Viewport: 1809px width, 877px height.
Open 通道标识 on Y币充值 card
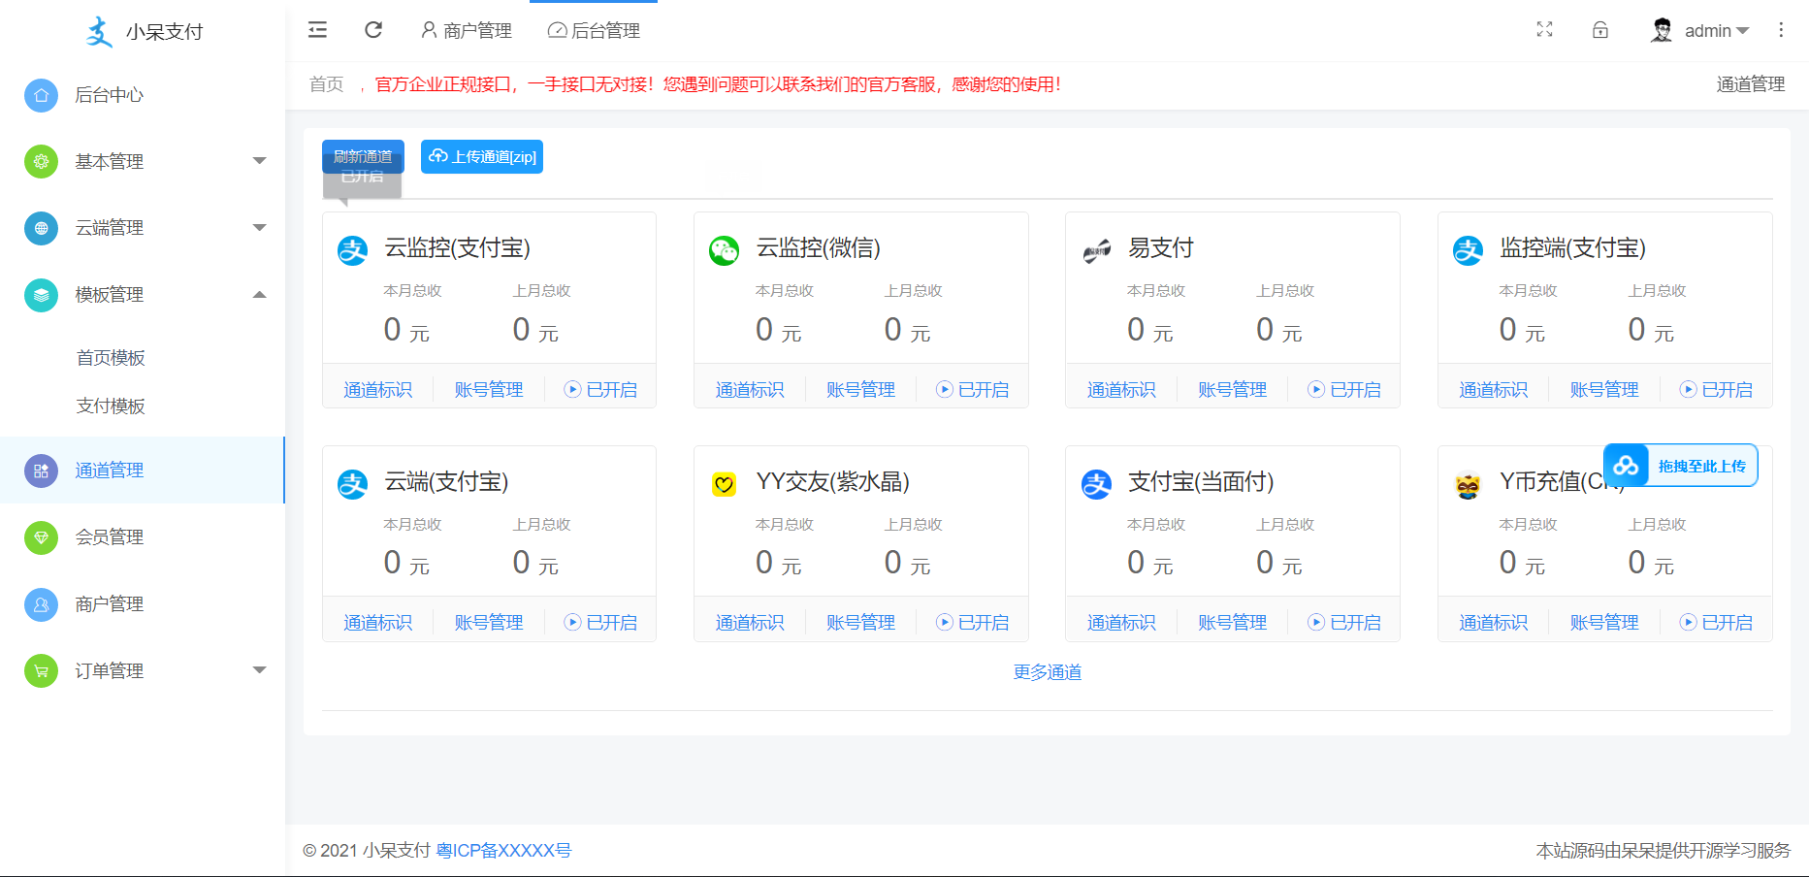pos(1494,622)
